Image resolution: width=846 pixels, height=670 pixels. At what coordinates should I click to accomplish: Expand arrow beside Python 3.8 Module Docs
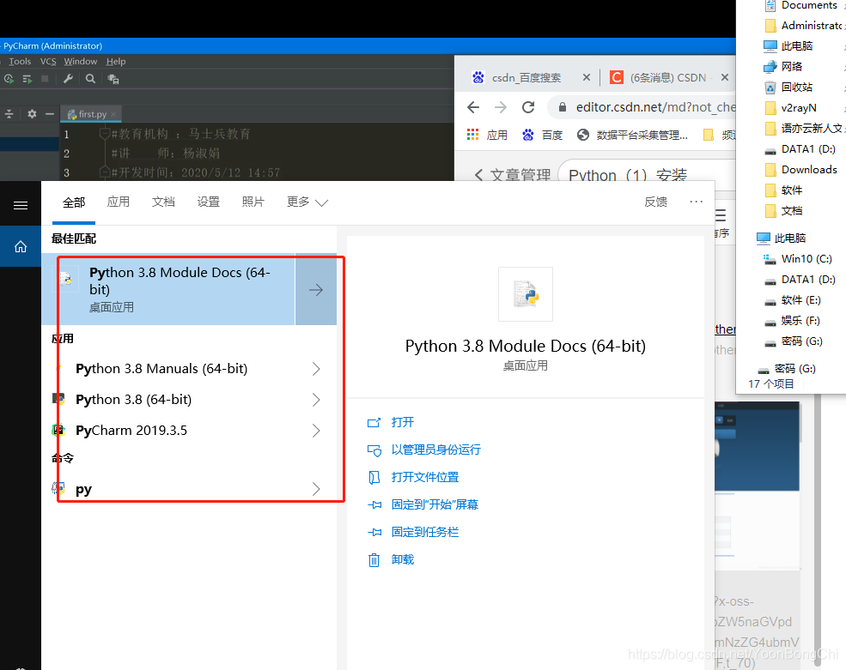point(316,289)
